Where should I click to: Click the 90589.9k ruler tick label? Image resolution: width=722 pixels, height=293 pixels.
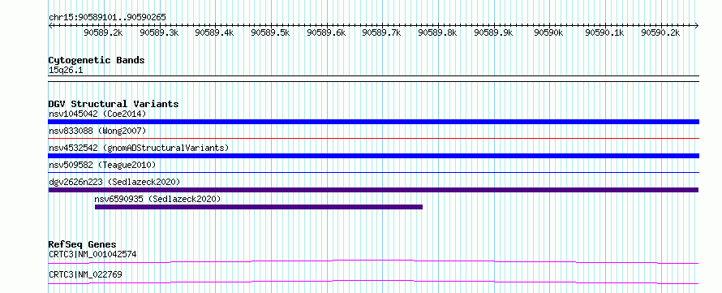493,32
